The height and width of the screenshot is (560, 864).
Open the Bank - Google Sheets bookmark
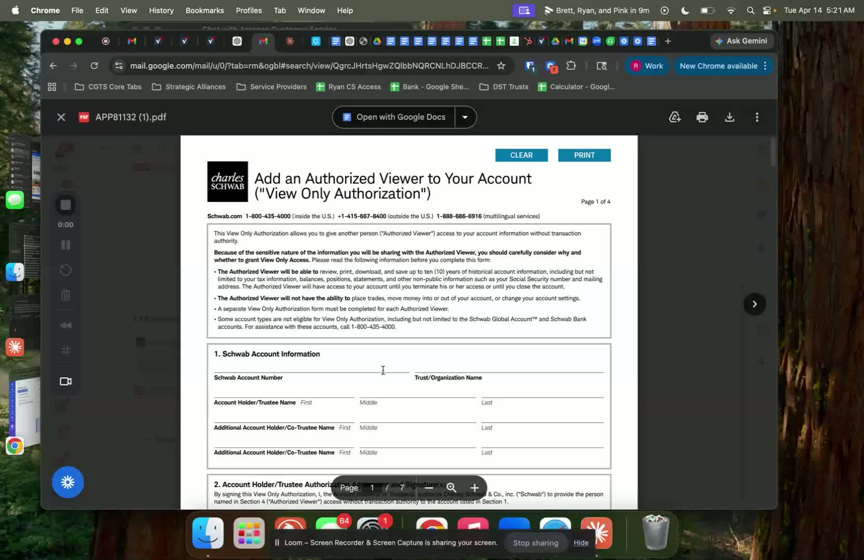429,87
